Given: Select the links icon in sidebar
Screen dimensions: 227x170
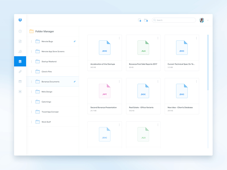Looking at the screenshot, I should coord(20,71).
